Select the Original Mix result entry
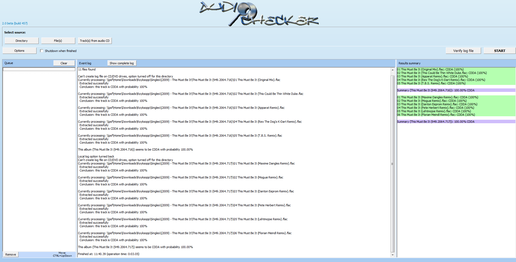 tap(430, 69)
